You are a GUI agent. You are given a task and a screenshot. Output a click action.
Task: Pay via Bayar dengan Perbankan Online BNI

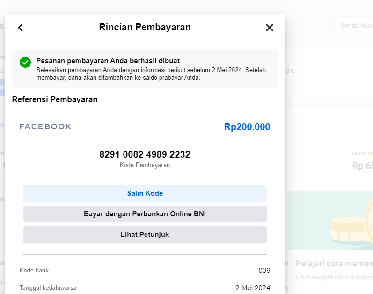pyautogui.click(x=145, y=214)
